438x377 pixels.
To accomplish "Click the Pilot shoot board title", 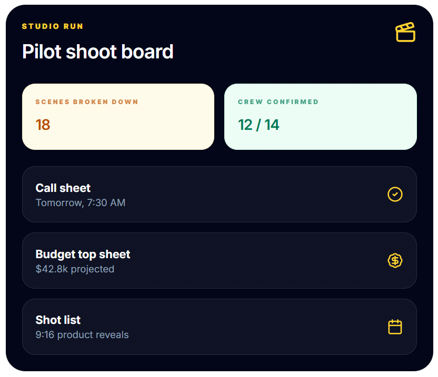I will click(x=98, y=52).
